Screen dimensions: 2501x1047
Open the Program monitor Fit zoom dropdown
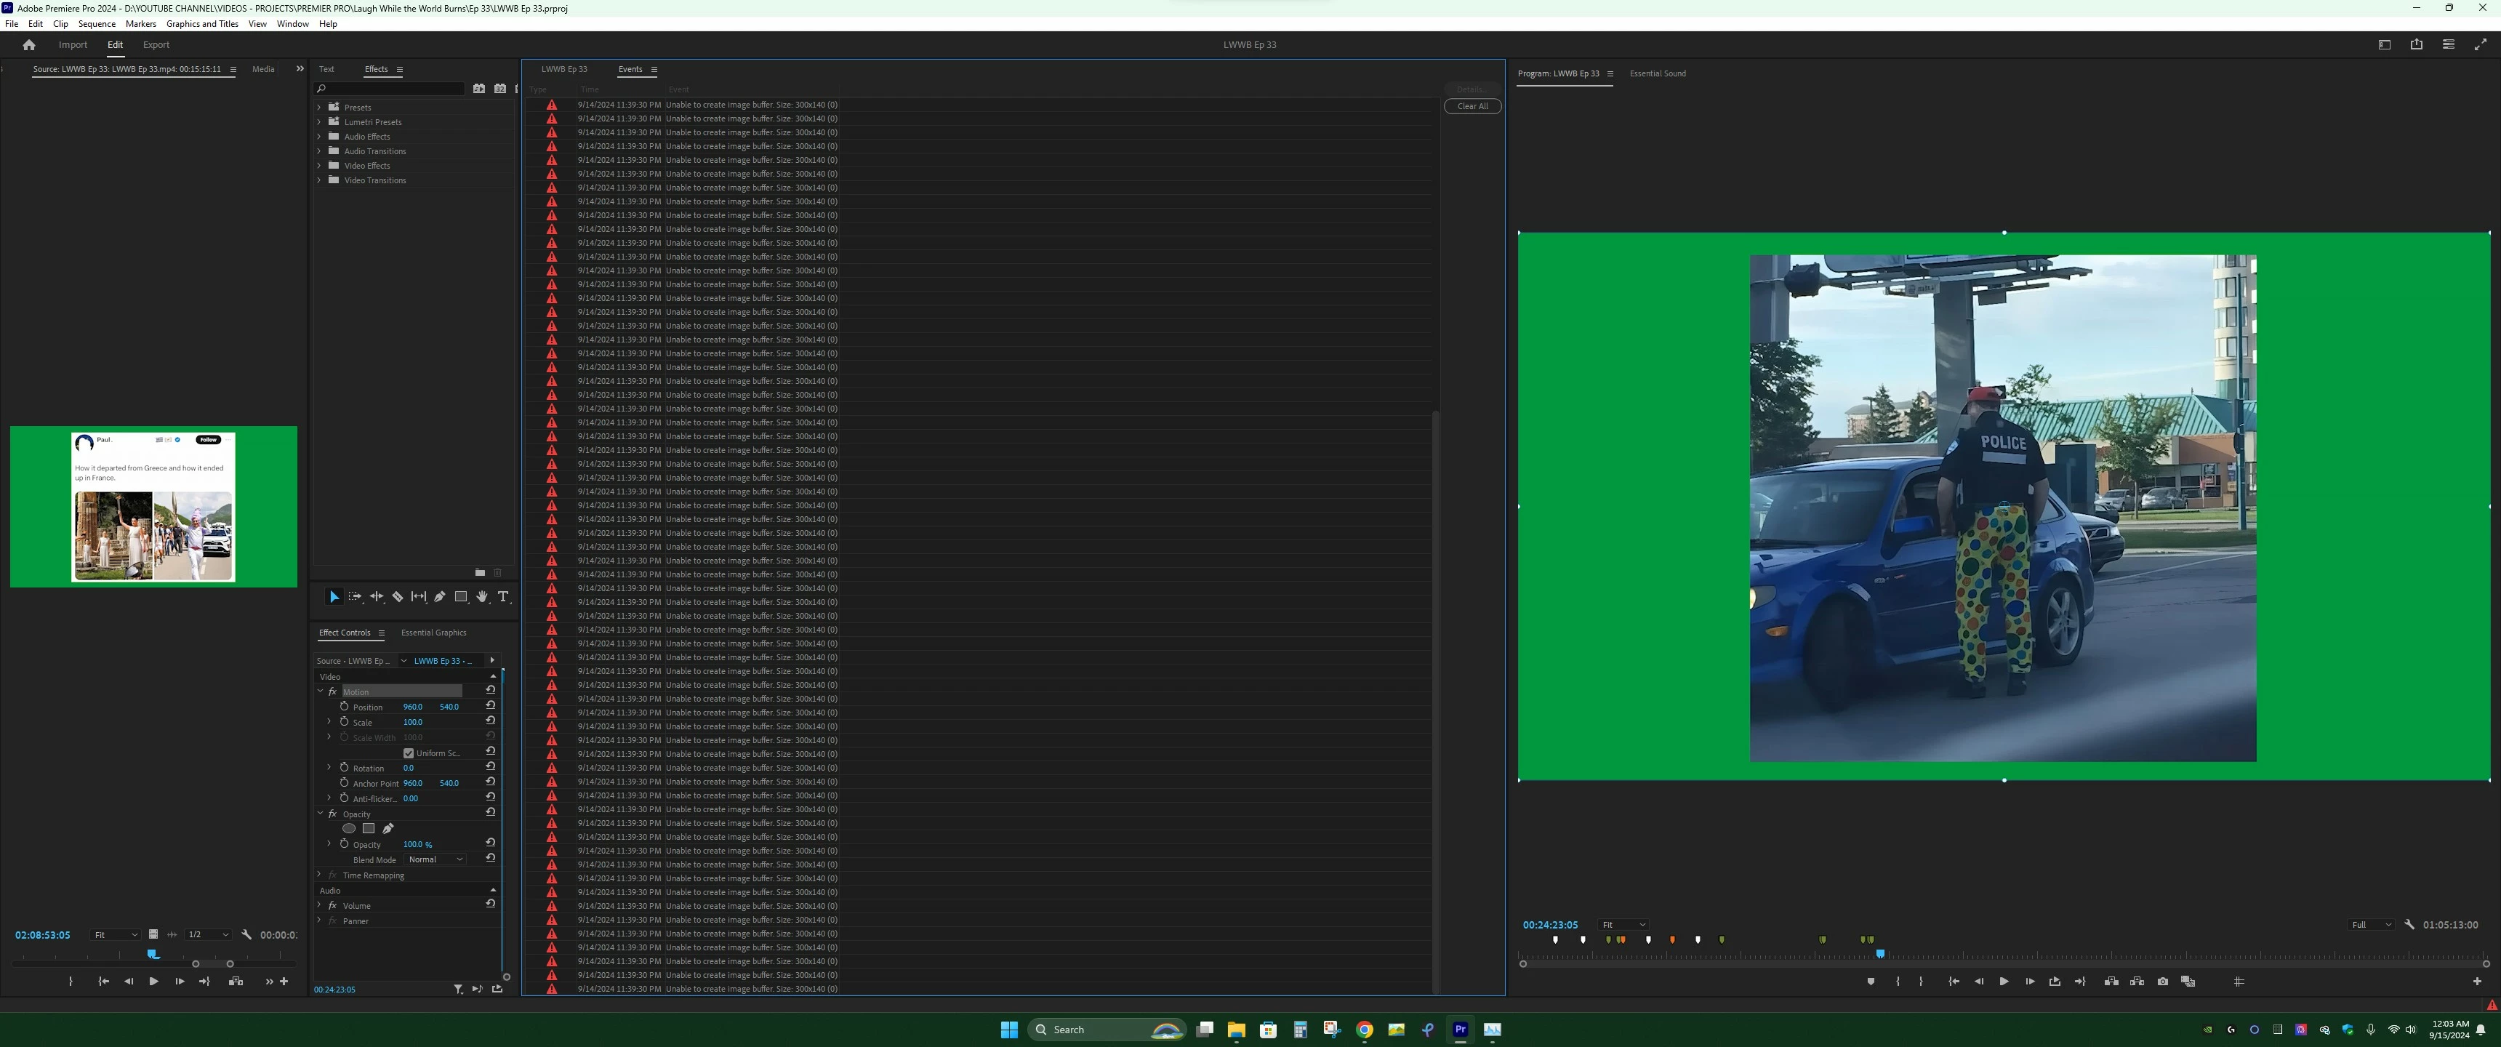pyautogui.click(x=1622, y=925)
